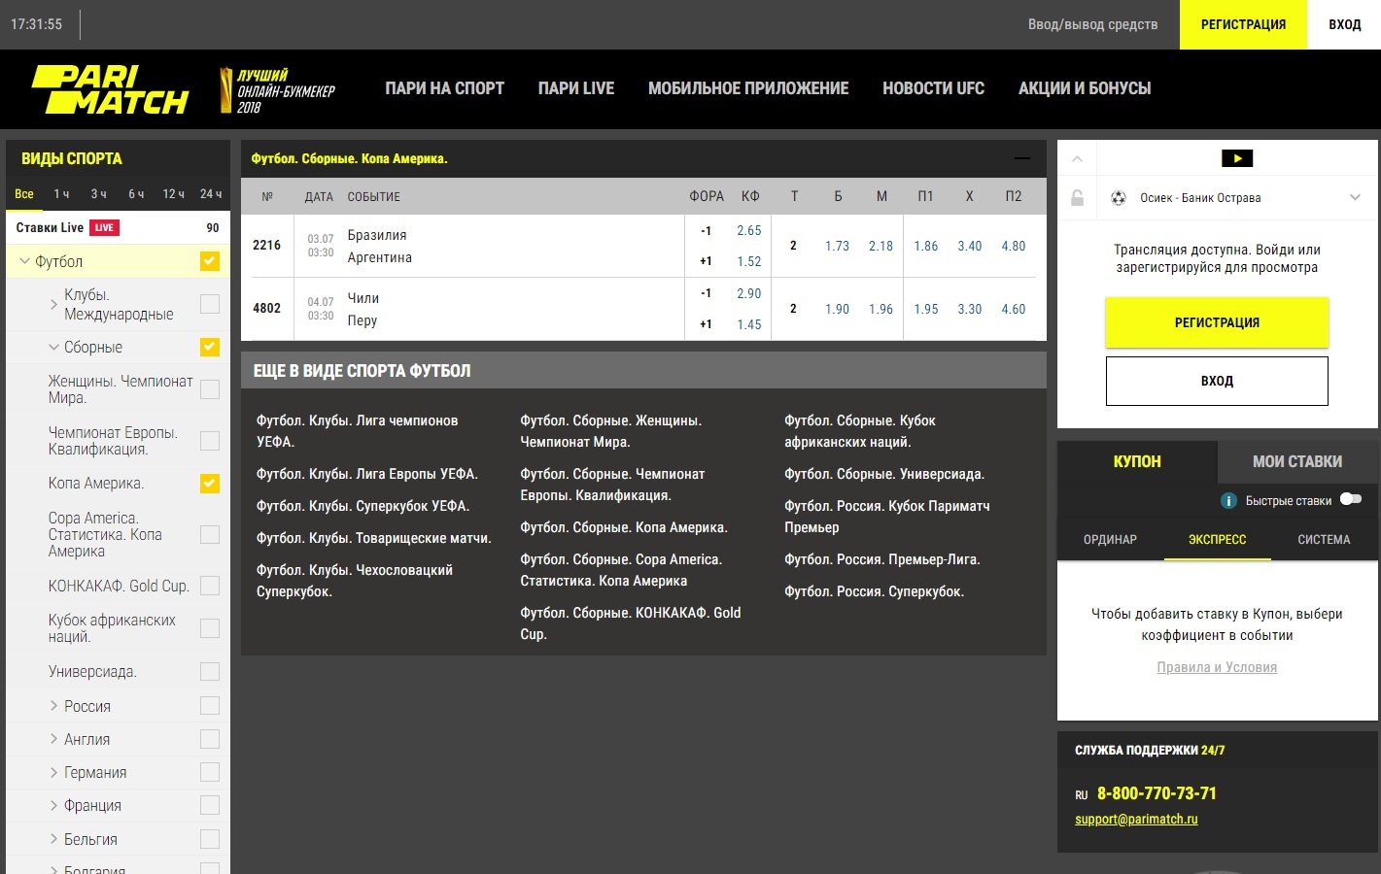Check the Универсиада checkbox
The width and height of the screenshot is (1381, 874).
pos(210,671)
